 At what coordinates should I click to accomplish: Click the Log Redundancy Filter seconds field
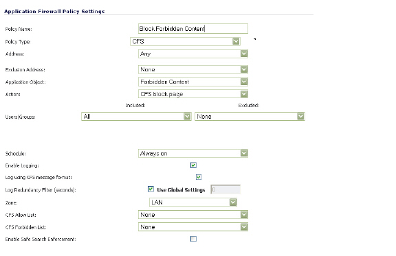click(x=225, y=189)
